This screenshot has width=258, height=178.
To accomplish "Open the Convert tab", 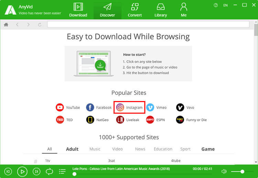I will [135, 10].
